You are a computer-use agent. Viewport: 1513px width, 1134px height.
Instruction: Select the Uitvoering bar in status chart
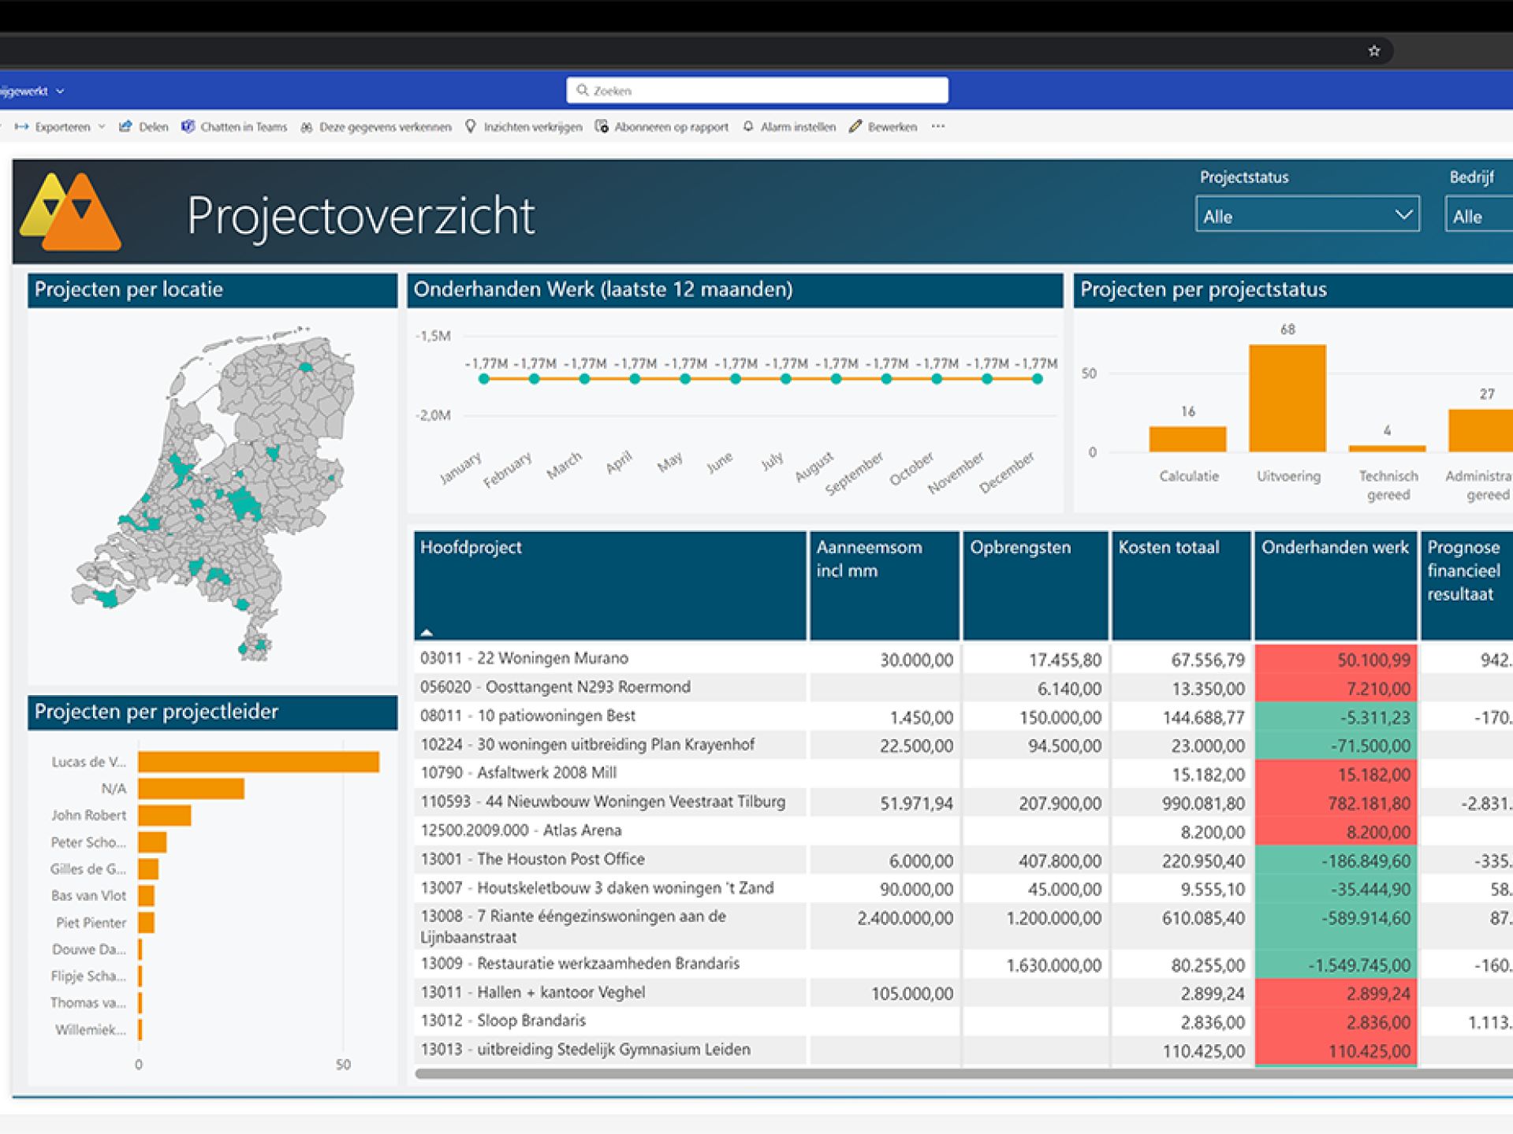(1287, 398)
